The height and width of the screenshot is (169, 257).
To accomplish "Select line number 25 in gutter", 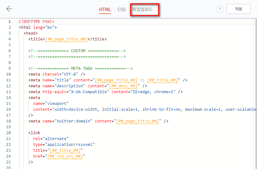I will click(x=8, y=162).
